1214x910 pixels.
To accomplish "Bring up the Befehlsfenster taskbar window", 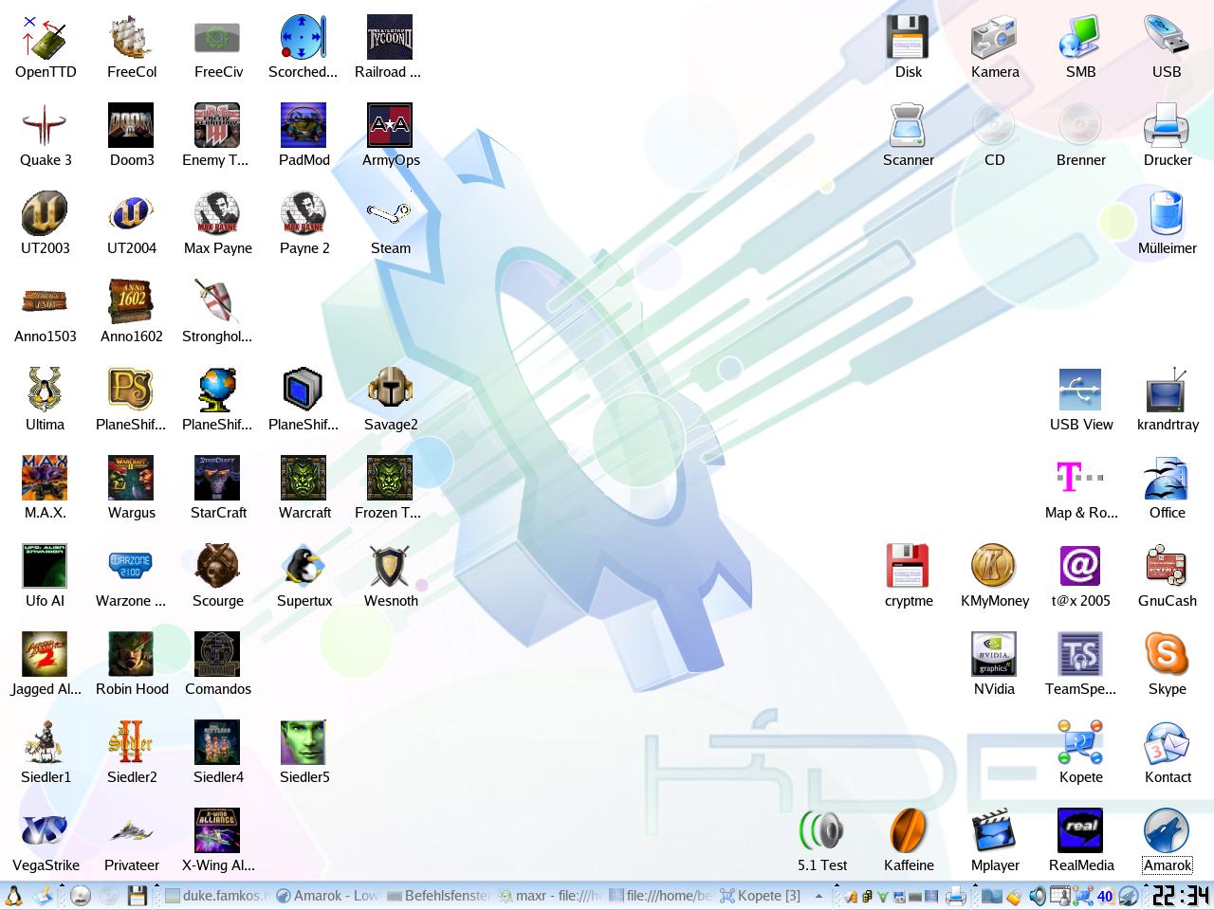I will (x=439, y=895).
